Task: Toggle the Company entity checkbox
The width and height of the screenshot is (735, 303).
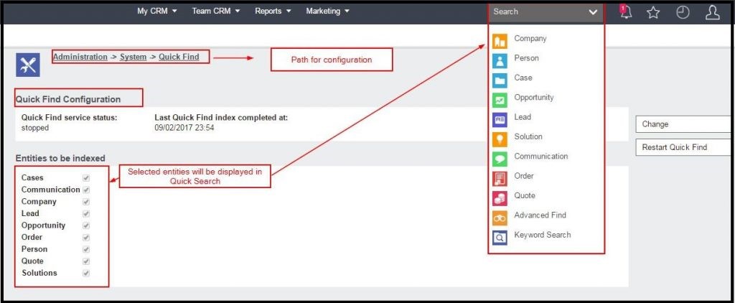Action: 86,202
